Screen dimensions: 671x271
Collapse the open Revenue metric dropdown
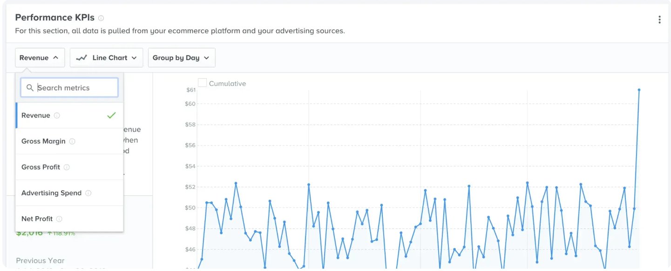tap(40, 57)
